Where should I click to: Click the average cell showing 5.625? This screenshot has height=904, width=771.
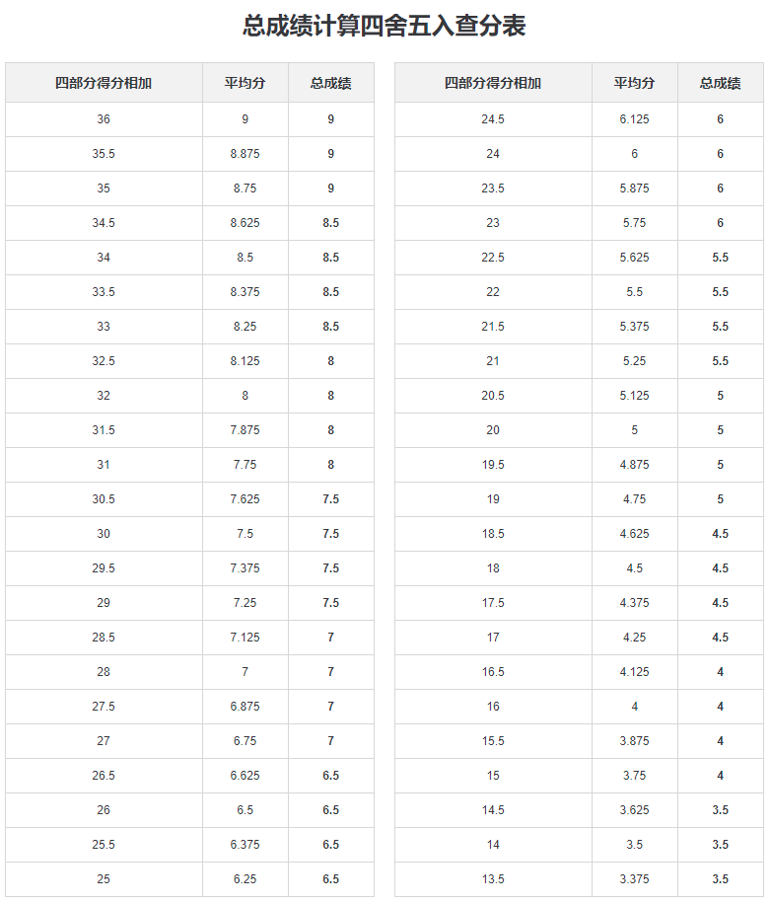click(x=635, y=258)
